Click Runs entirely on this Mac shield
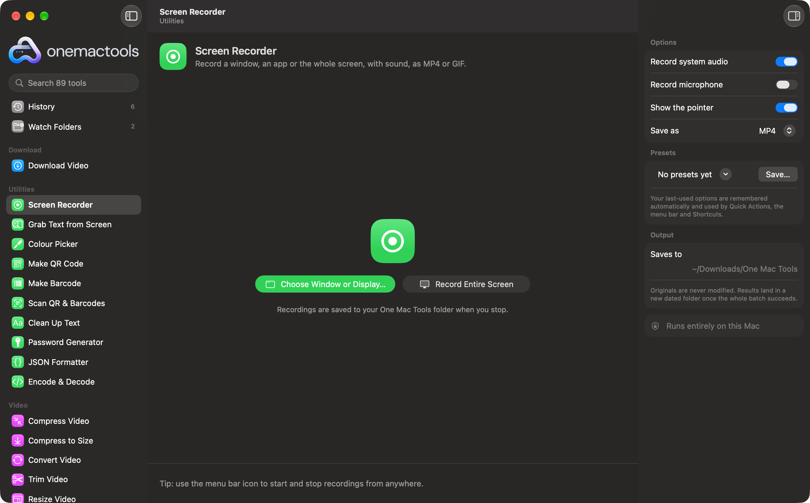The width and height of the screenshot is (810, 503). [x=655, y=326]
